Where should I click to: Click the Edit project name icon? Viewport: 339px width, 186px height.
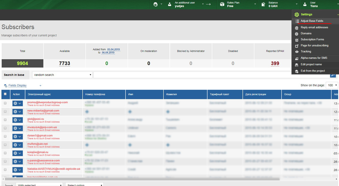point(297,65)
